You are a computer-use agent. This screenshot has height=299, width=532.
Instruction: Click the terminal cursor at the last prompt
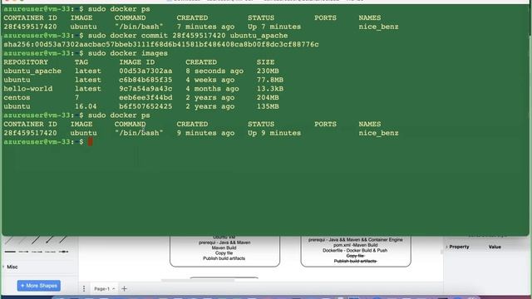pyautogui.click(x=91, y=142)
